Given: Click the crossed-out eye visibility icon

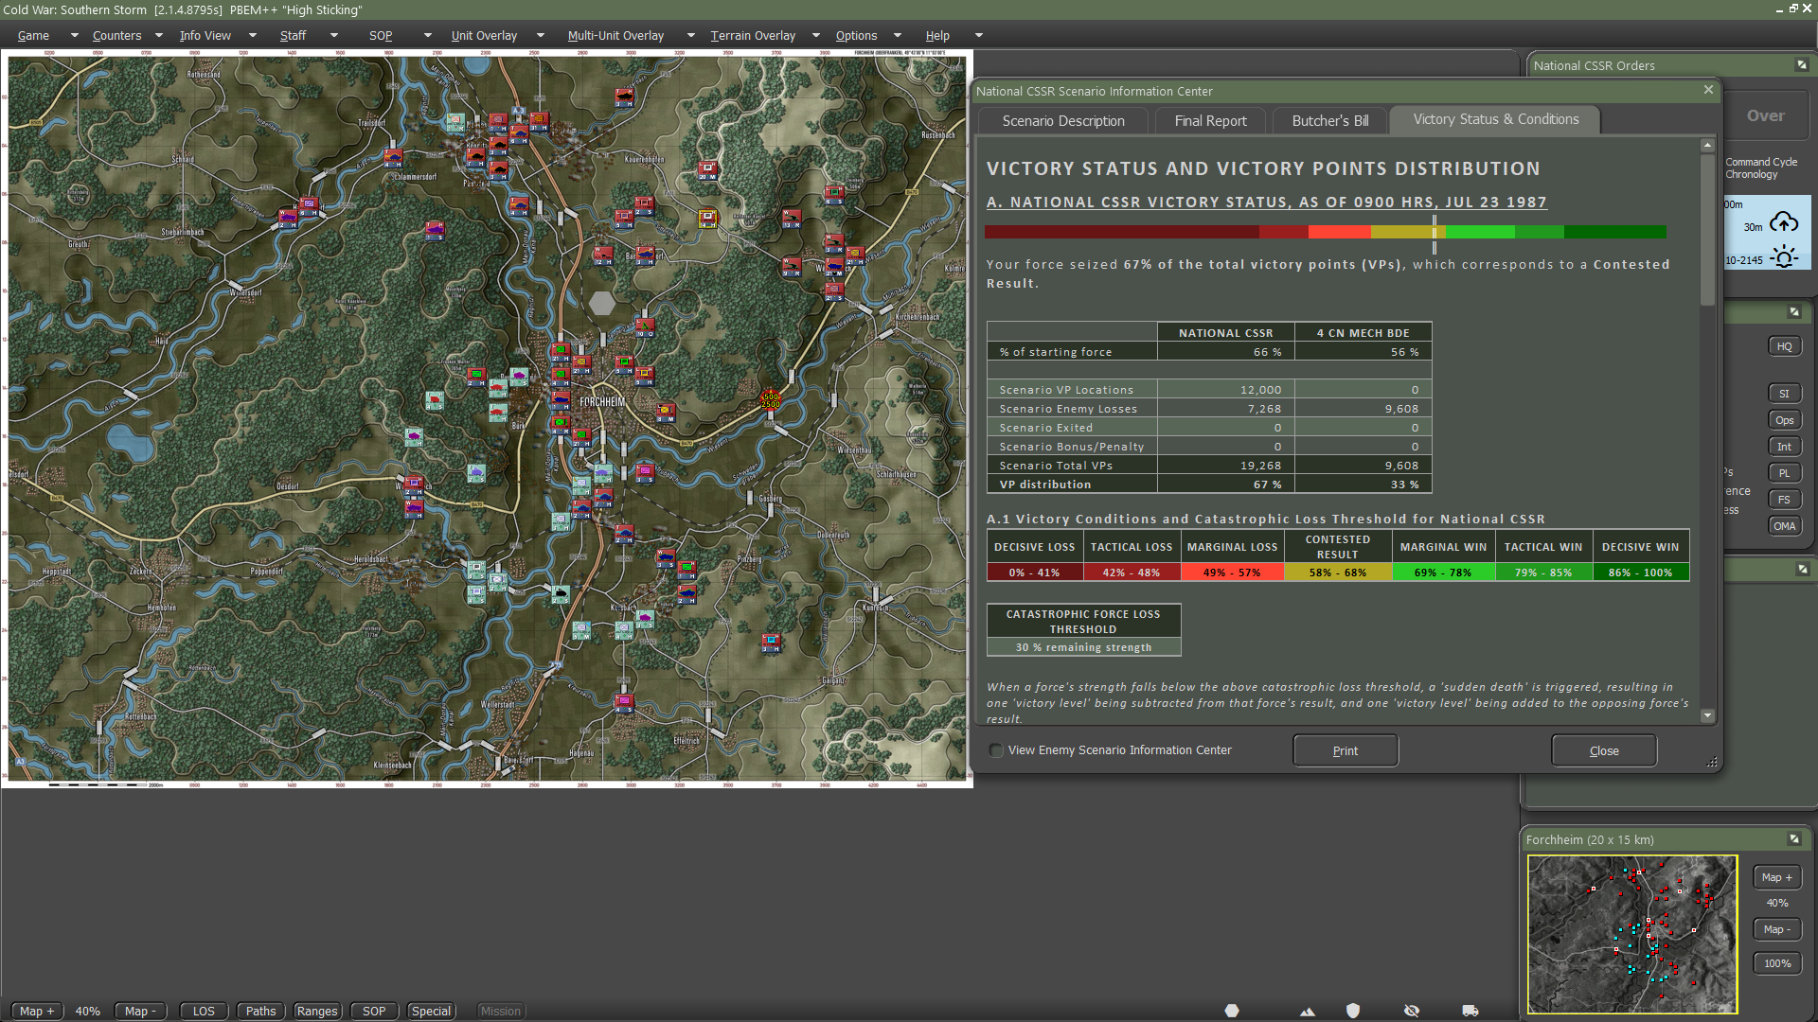Looking at the screenshot, I should 1412,1011.
